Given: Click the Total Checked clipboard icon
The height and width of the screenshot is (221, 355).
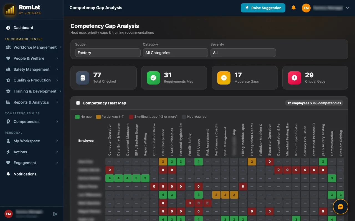Looking at the screenshot, I should tap(83, 78).
